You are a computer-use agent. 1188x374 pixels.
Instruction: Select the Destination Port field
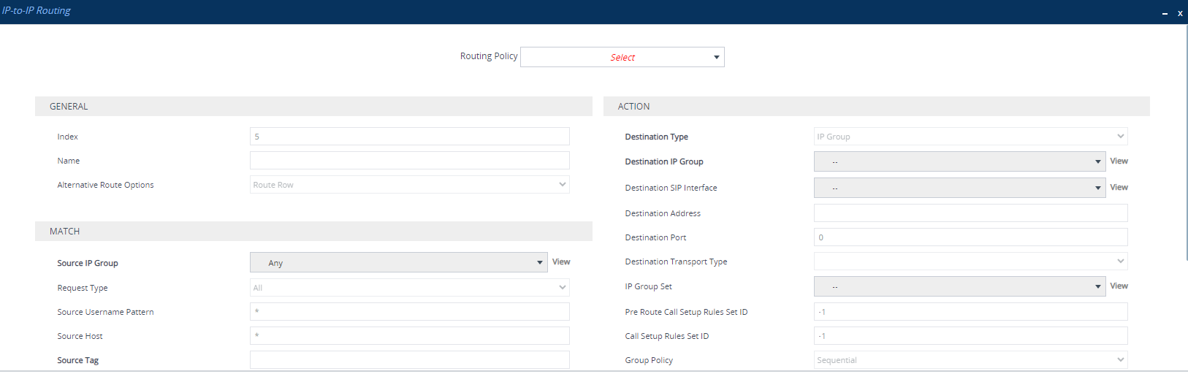tap(970, 237)
